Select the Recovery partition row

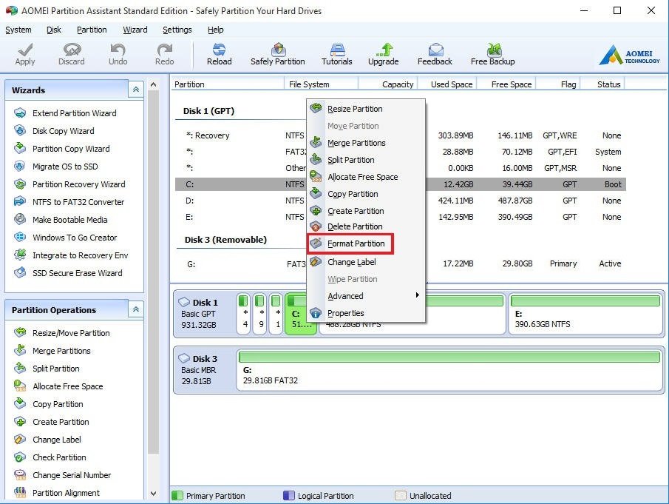[400, 135]
